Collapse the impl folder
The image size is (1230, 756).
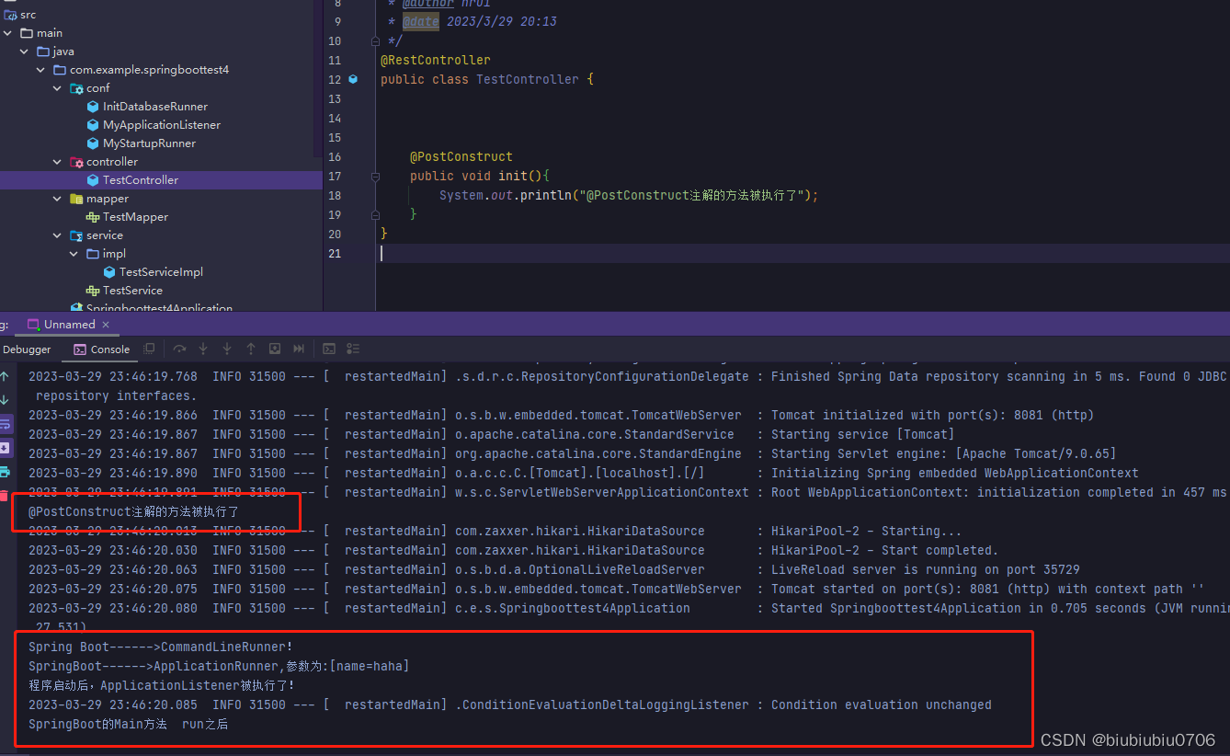[x=74, y=253]
